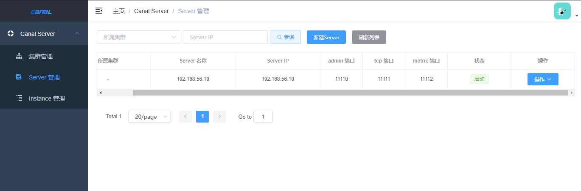The image size is (581, 191).
Task: Focus the Server IP input field
Action: (225, 37)
